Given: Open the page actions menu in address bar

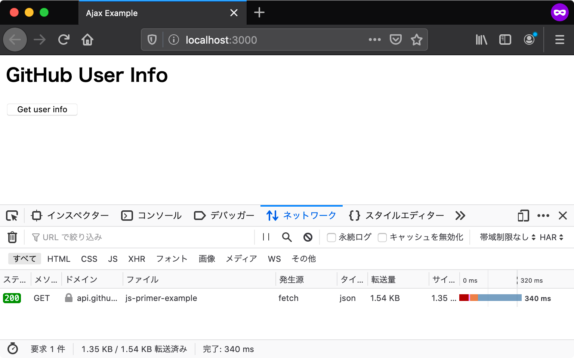Looking at the screenshot, I should point(375,40).
